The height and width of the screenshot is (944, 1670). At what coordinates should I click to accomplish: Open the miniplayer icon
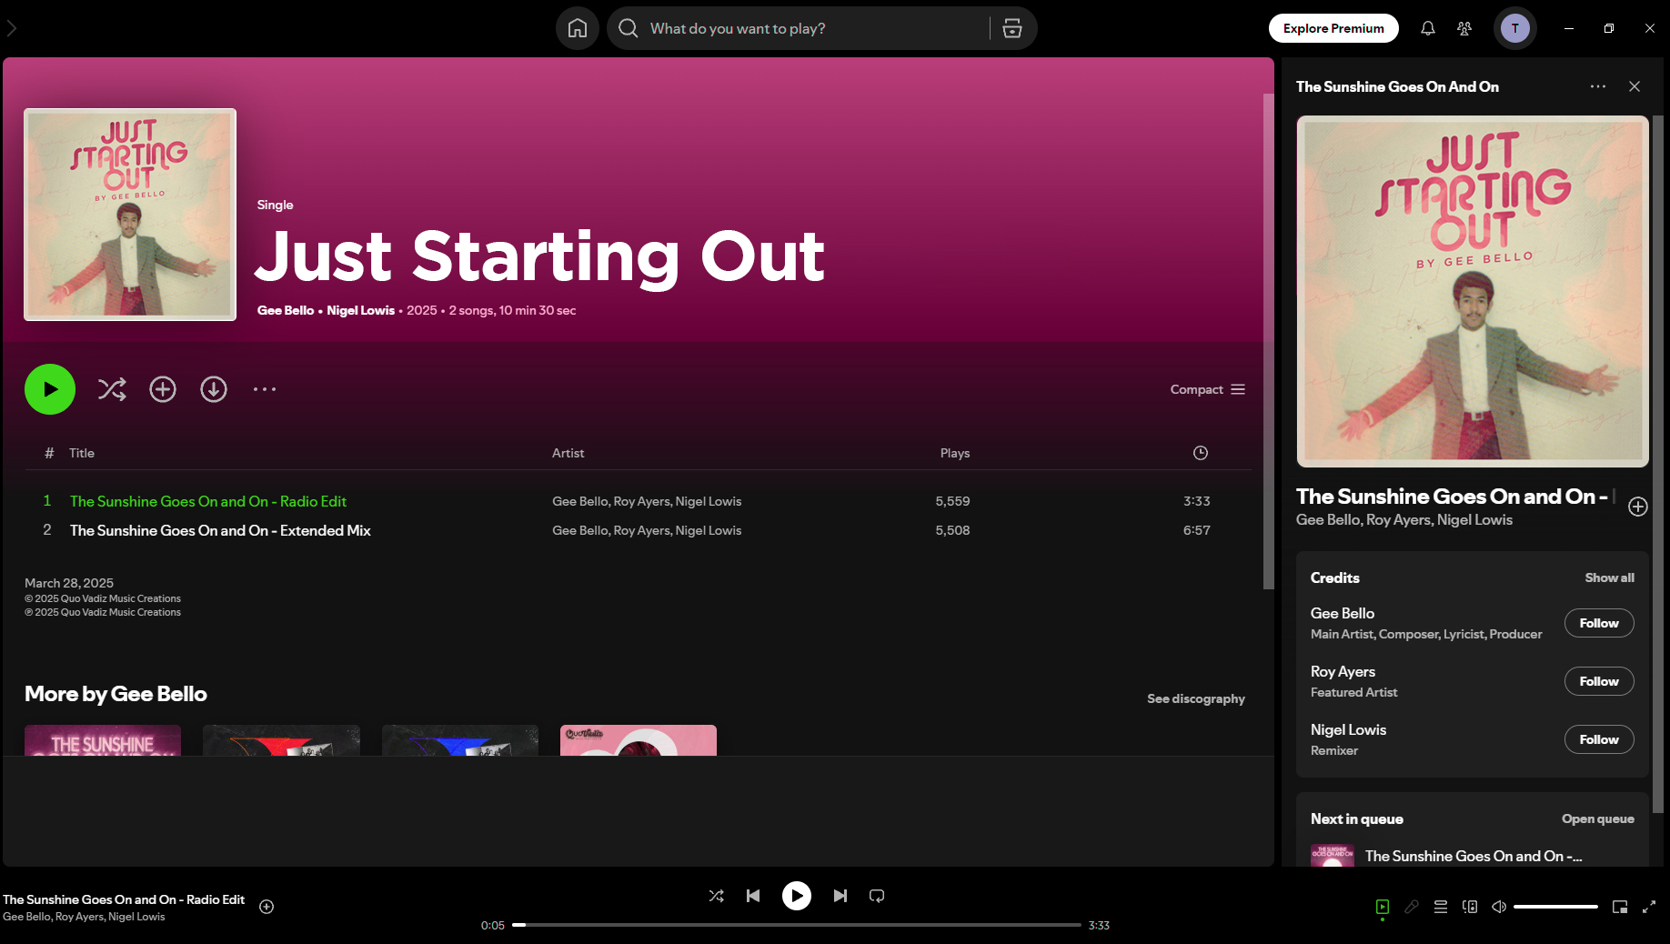point(1620,907)
